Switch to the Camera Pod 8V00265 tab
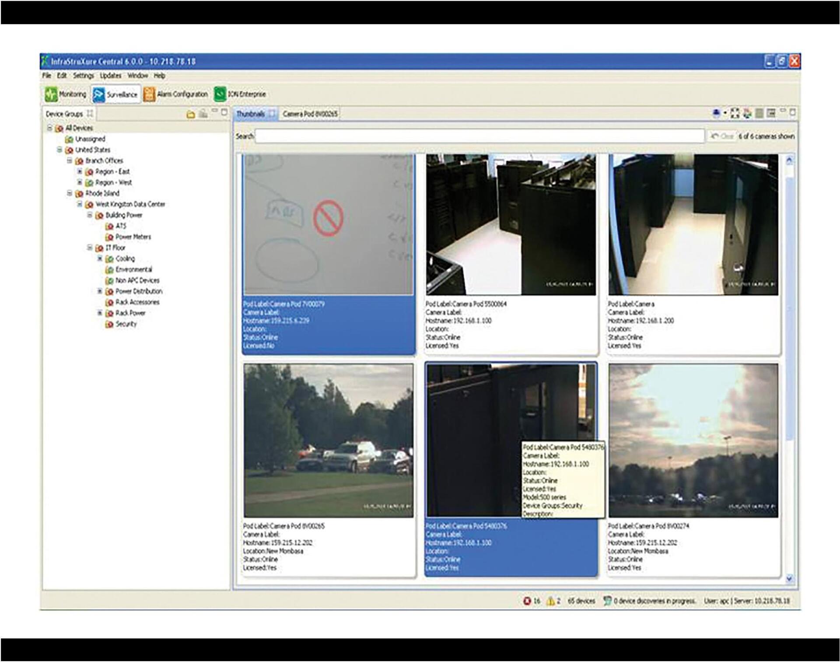Viewport: 840px width, 662px height. click(x=310, y=114)
